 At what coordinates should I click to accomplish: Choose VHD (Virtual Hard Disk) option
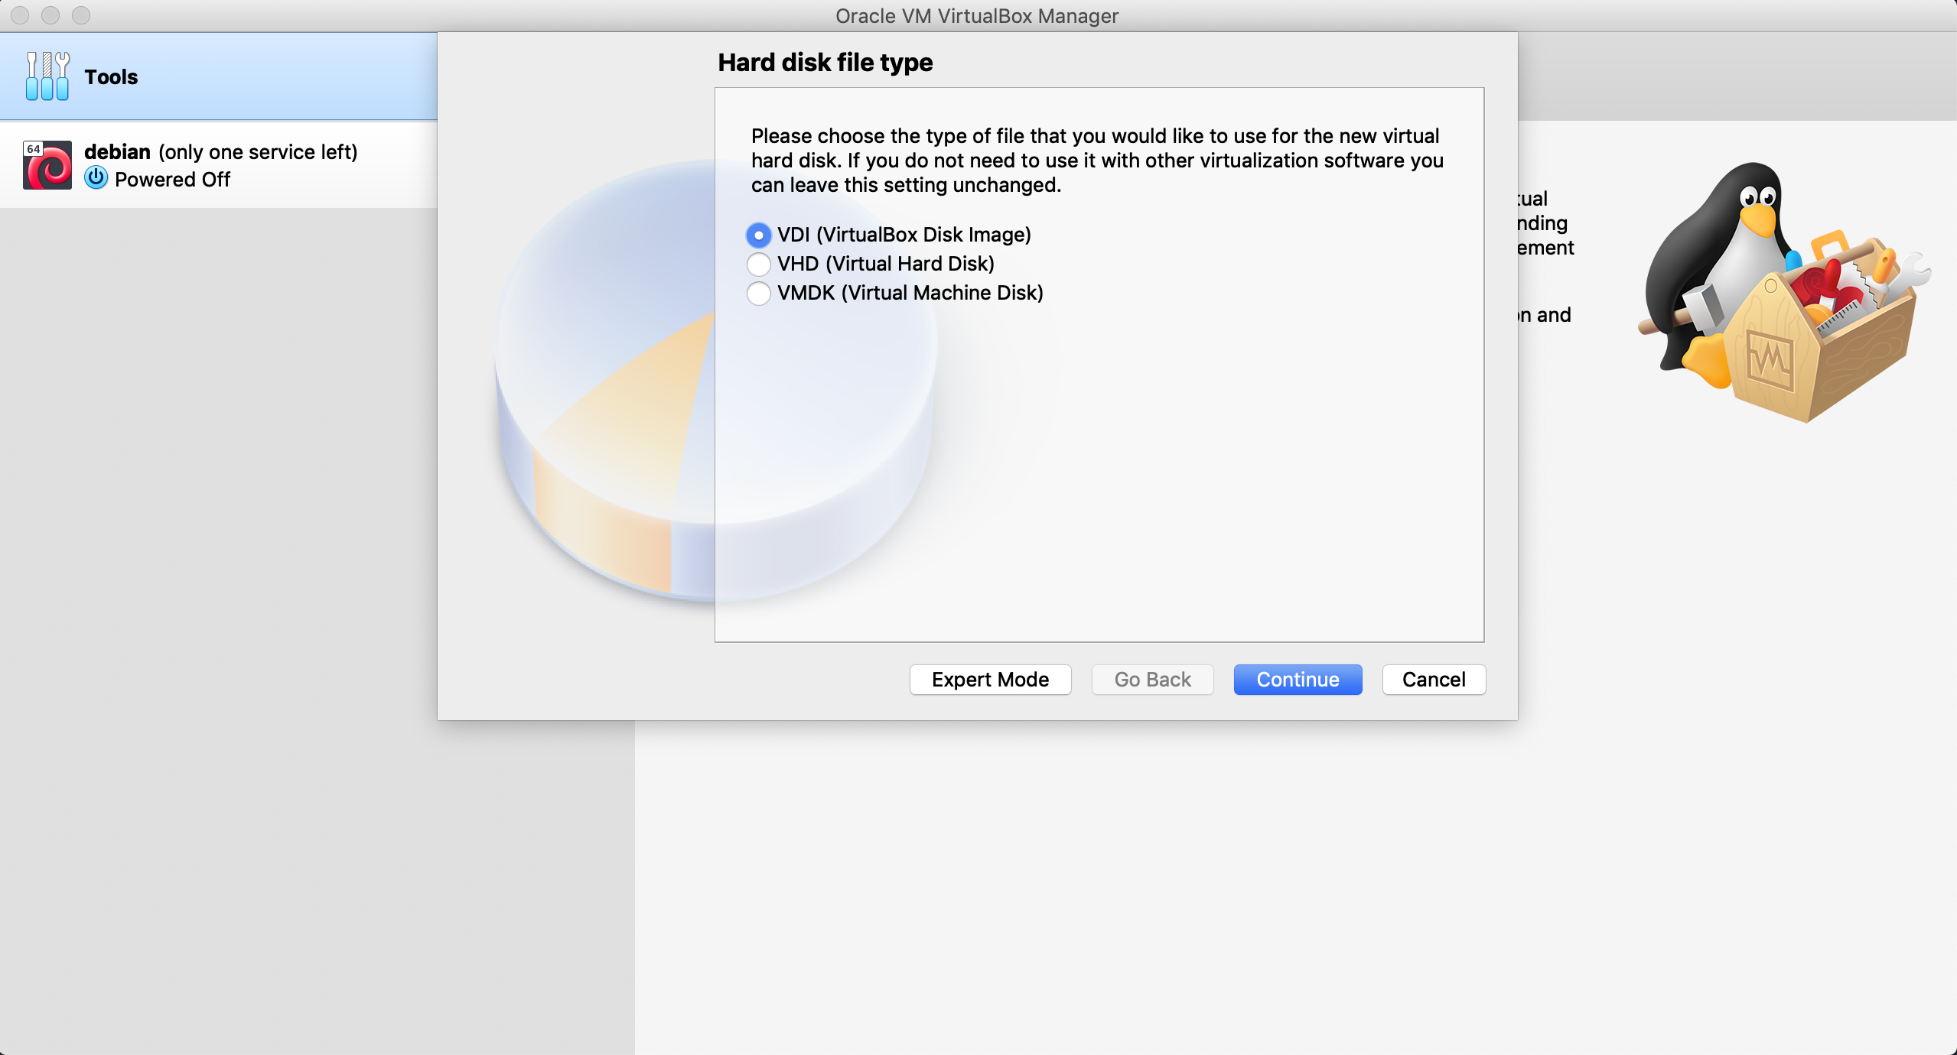click(758, 264)
